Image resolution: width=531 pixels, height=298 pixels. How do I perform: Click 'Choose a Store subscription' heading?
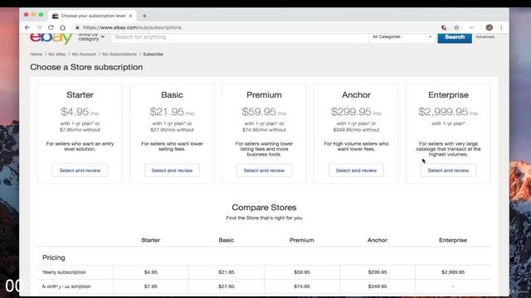[86, 67]
